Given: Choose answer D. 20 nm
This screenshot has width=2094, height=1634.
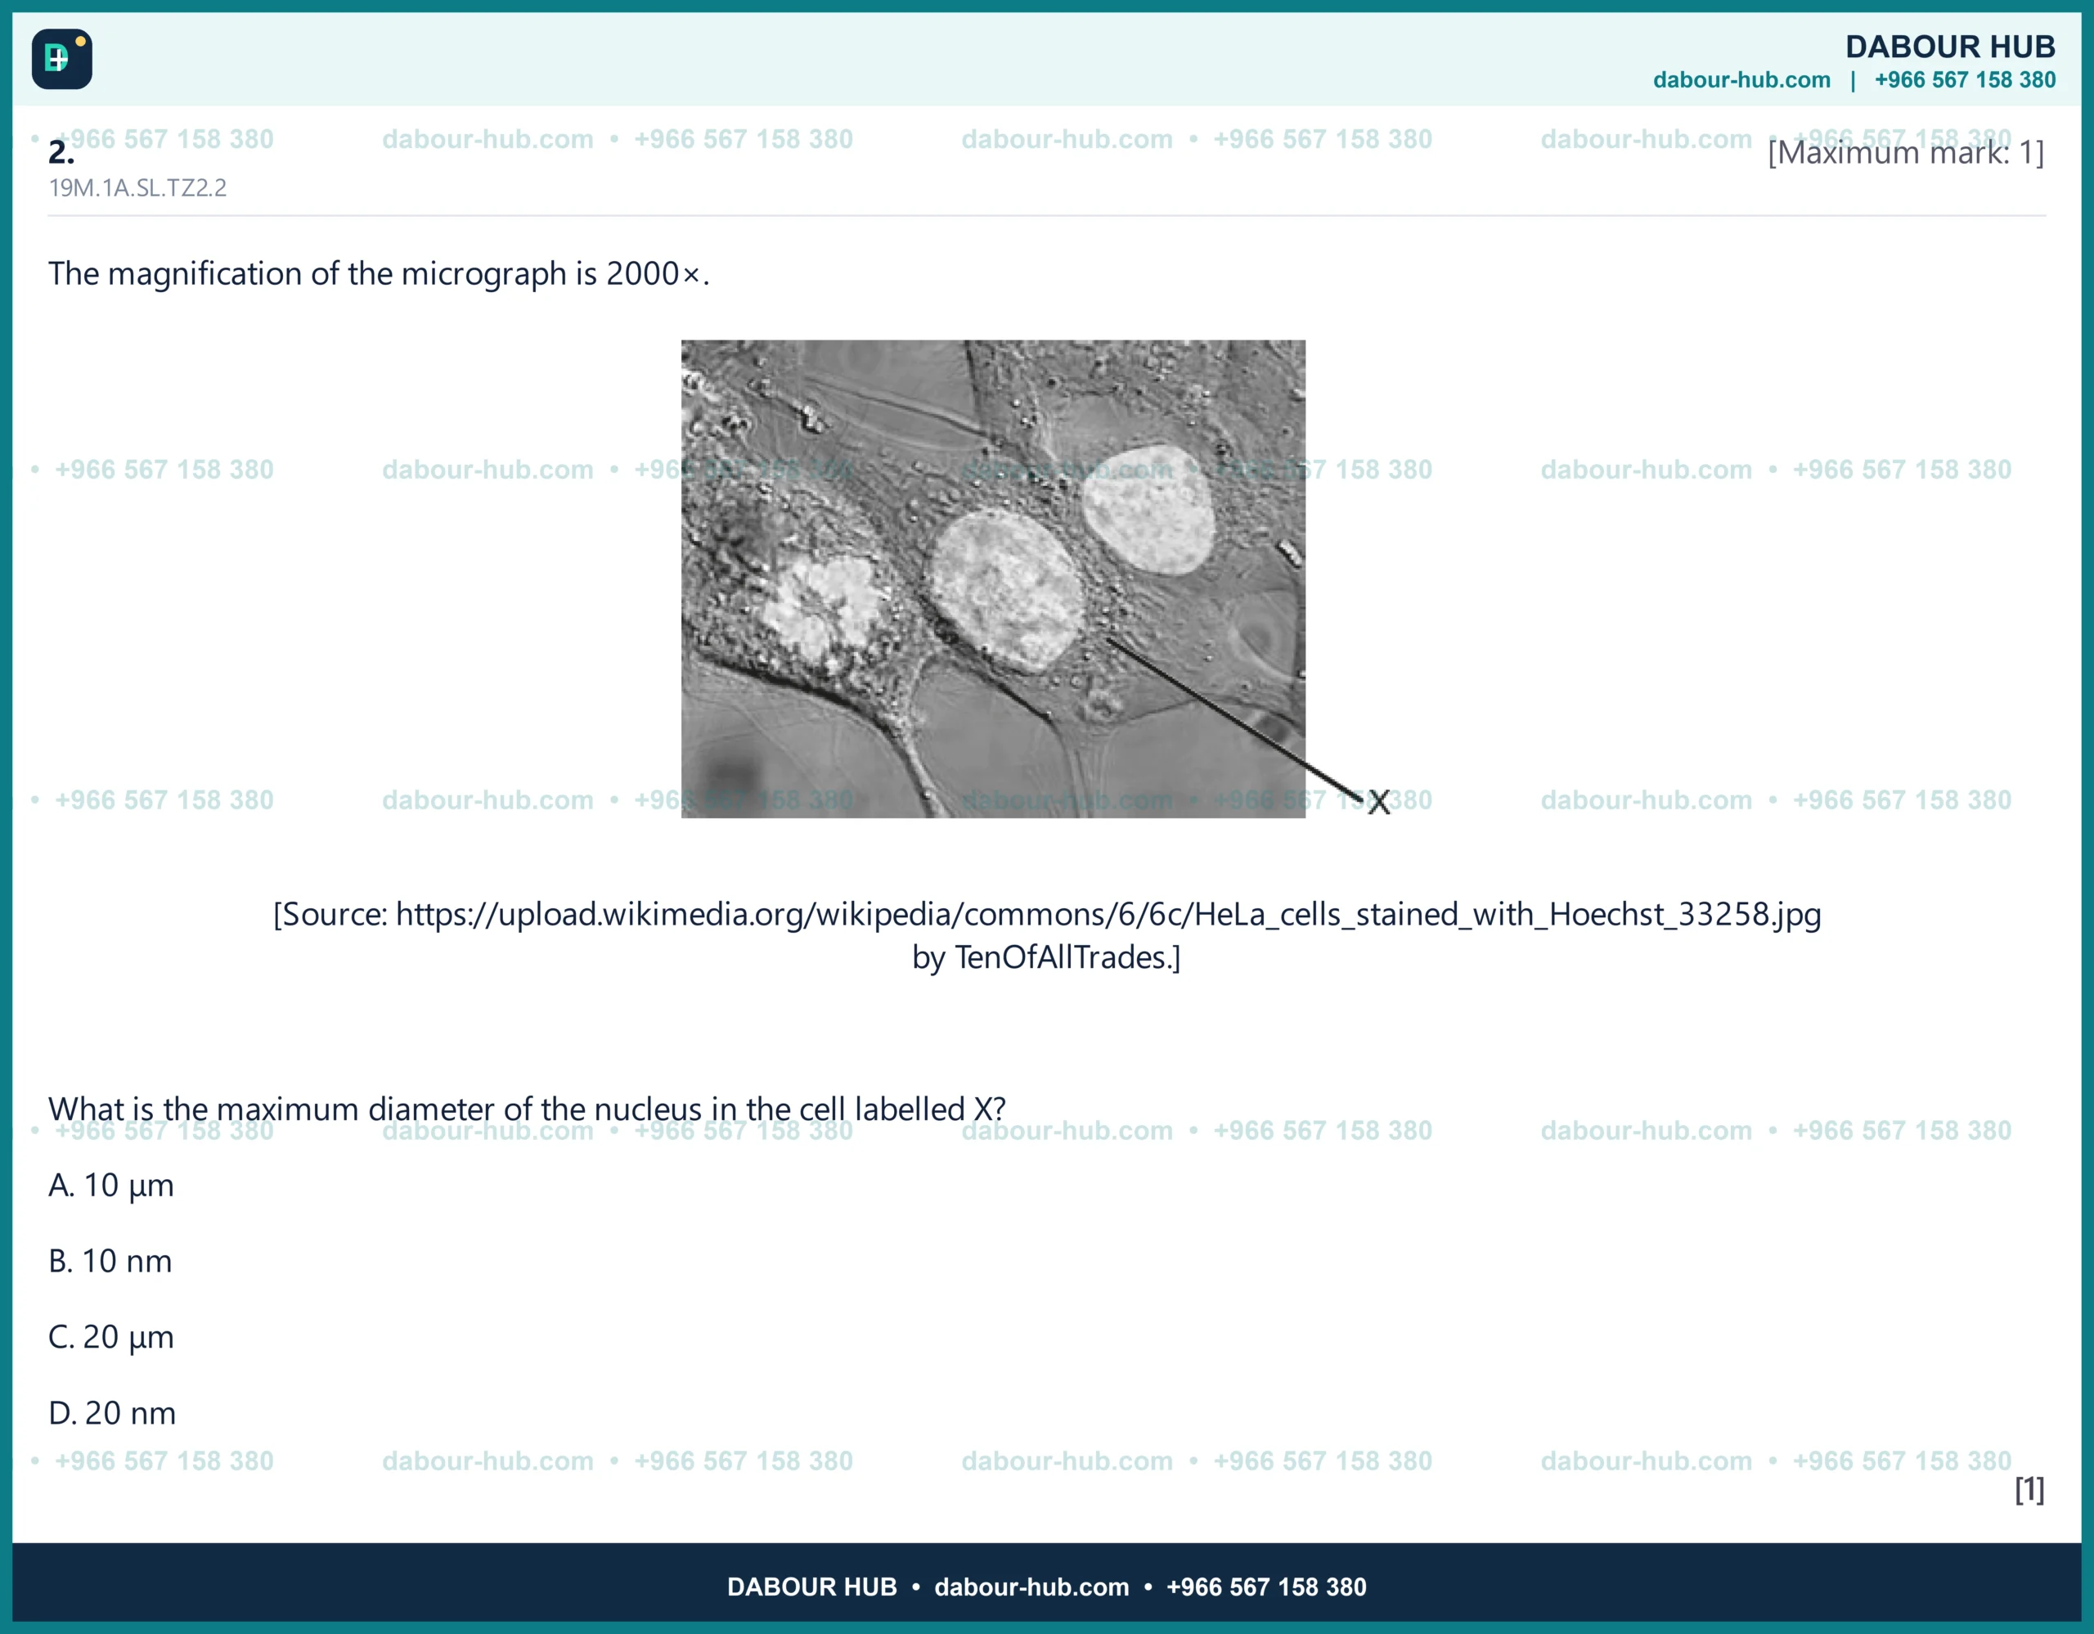Looking at the screenshot, I should pos(112,1413).
